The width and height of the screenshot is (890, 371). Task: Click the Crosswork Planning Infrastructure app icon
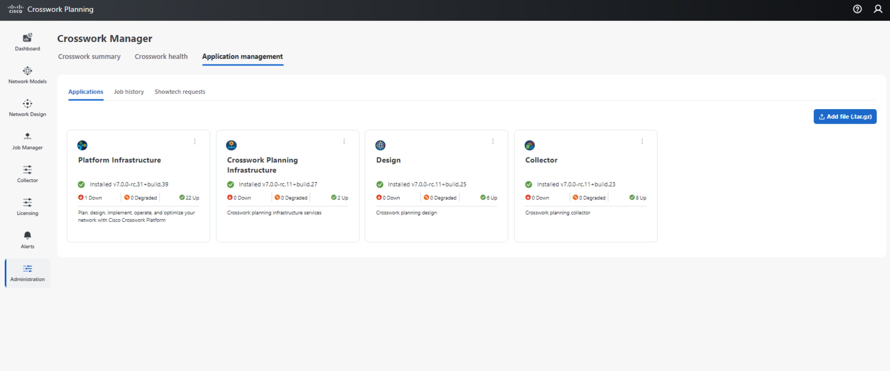click(x=231, y=145)
